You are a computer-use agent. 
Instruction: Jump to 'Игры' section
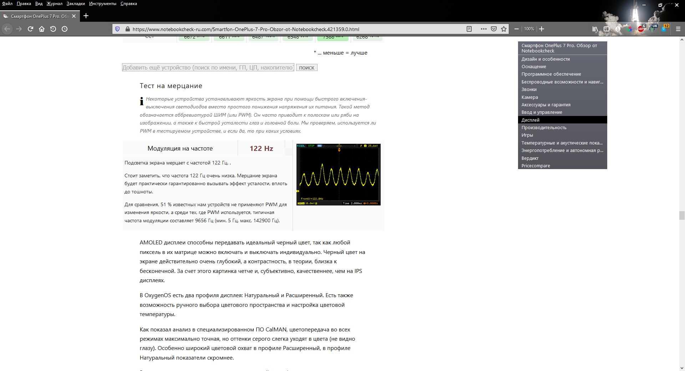(527, 135)
